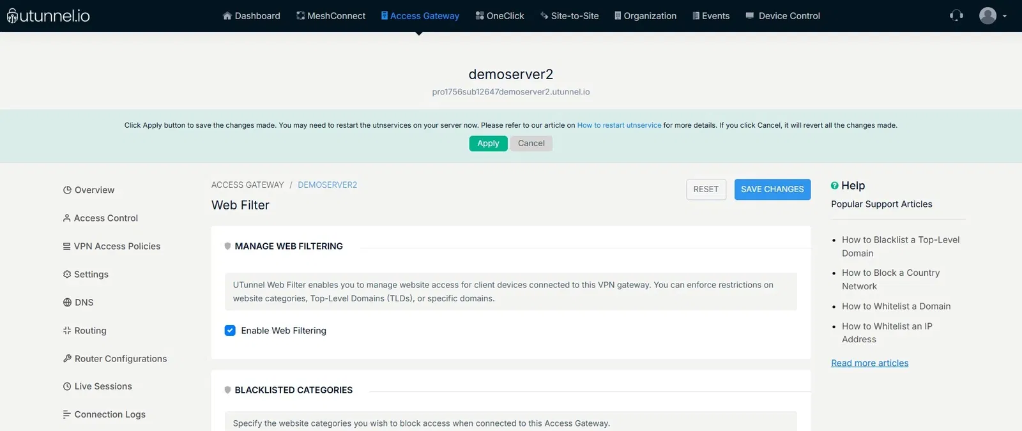Open the Dashboard tab
Image resolution: width=1022 pixels, height=431 pixels.
click(x=251, y=16)
